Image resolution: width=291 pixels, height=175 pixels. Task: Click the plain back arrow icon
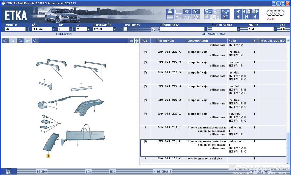(x=255, y=17)
